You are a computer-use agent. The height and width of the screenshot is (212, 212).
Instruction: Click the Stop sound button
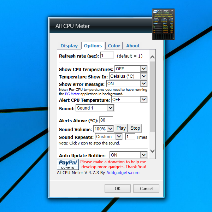pyautogui.click(x=135, y=128)
